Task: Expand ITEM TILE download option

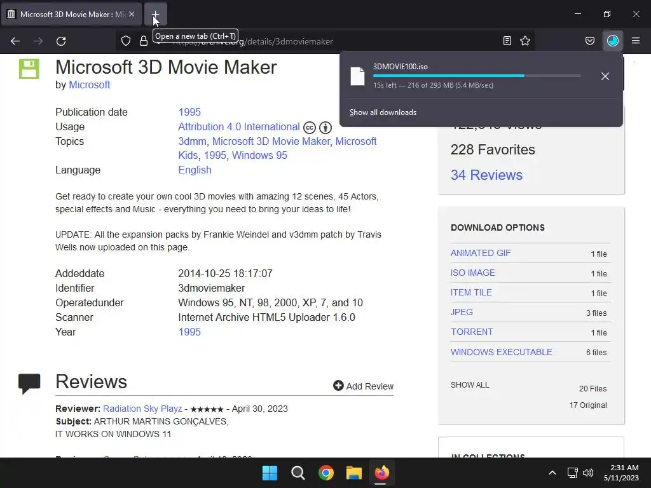Action: pyautogui.click(x=471, y=292)
